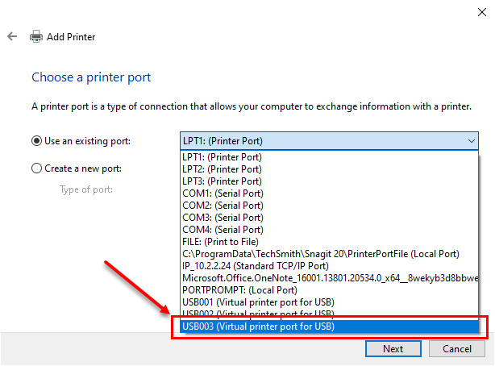Image resolution: width=495 pixels, height=366 pixels.
Task: Click the LPT1 port combo box field
Action: 329,141
